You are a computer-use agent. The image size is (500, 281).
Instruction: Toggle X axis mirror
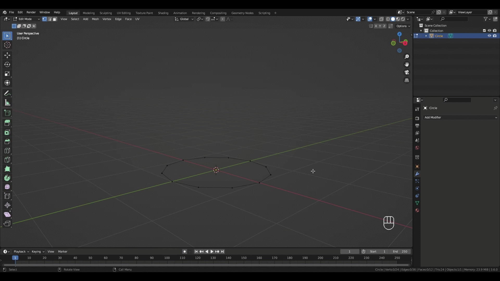[376, 26]
